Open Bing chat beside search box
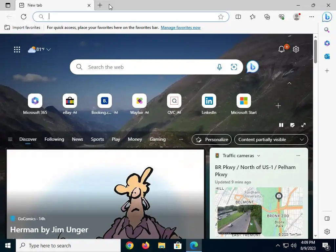Image resolution: width=336 pixels, height=252 pixels. (x=252, y=67)
